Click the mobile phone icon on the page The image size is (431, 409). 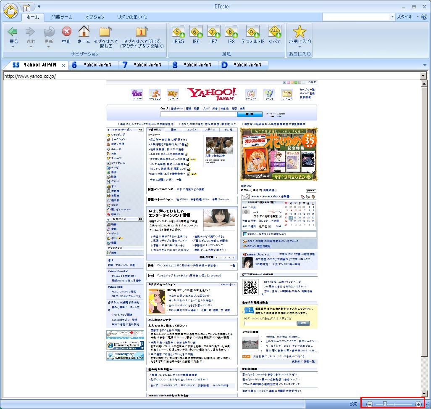point(269,95)
